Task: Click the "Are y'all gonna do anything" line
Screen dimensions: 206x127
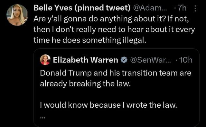Action: tap(111, 19)
